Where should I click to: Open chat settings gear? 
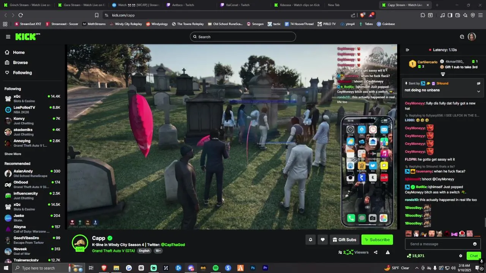point(461,256)
